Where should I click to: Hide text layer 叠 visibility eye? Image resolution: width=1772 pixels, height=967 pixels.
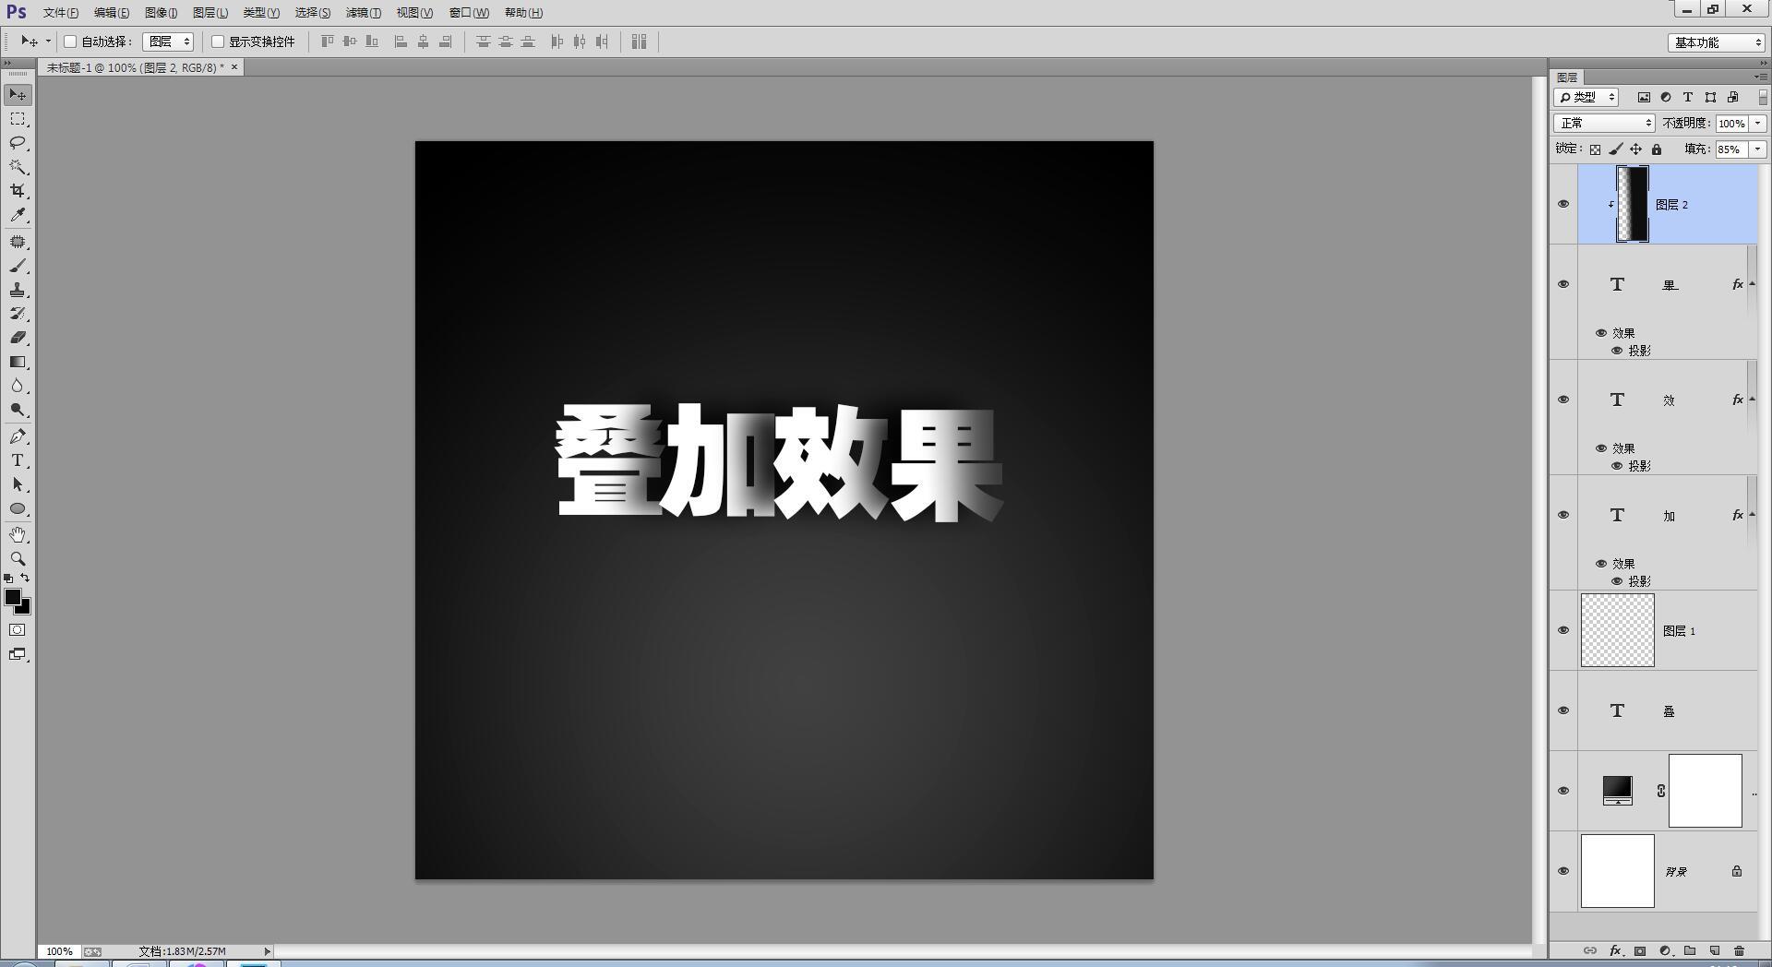click(1563, 710)
